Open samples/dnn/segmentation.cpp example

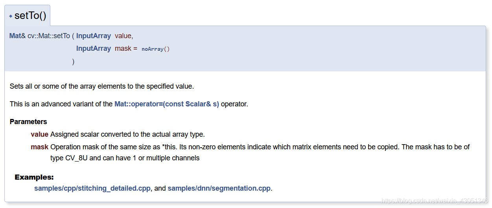click(219, 188)
